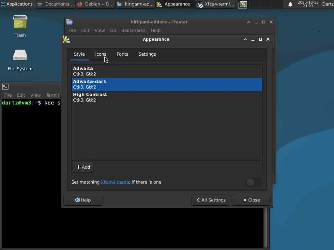This screenshot has height=250, width=334.
Task: Click the clock showing 21:27
Action: [308, 4]
